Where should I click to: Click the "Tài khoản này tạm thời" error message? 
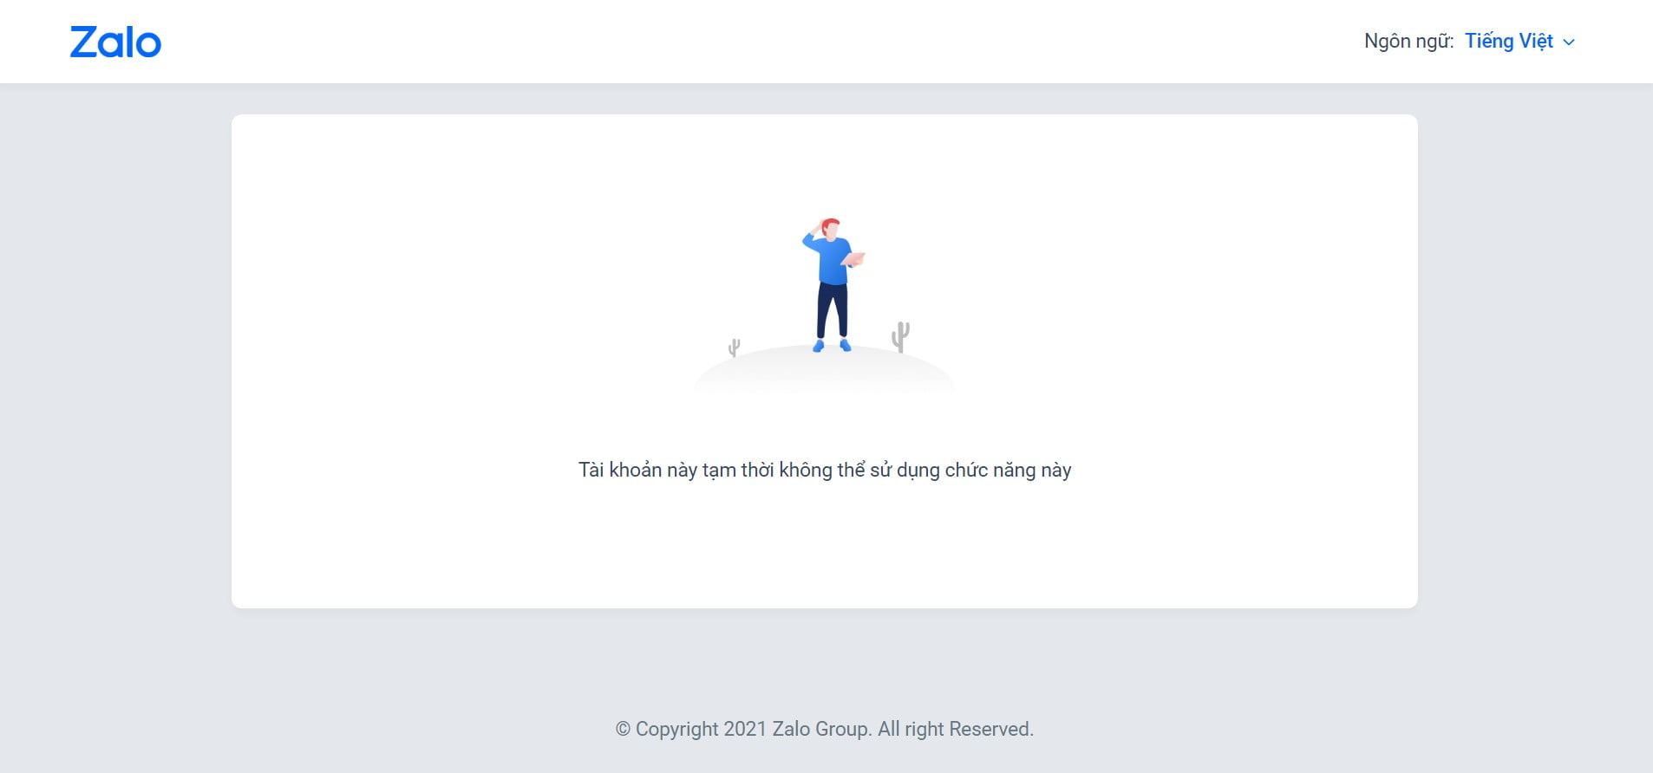tap(676, 470)
